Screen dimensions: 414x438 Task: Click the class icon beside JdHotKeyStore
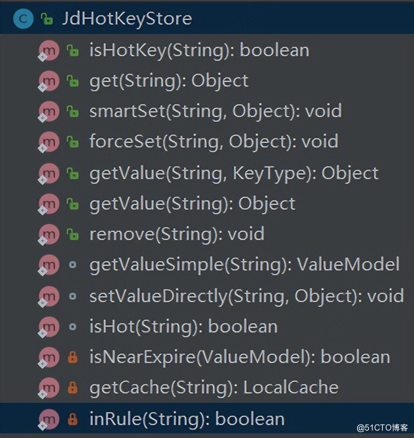click(23, 19)
